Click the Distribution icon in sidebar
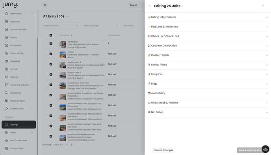This screenshot has width=271, height=155. [x=6, y=45]
